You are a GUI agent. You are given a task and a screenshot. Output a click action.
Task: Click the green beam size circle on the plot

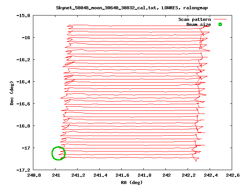[x=59, y=153]
